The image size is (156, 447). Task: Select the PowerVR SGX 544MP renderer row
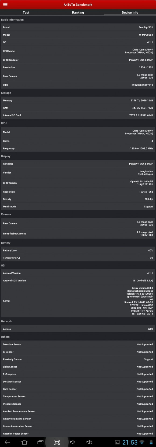[78, 164]
